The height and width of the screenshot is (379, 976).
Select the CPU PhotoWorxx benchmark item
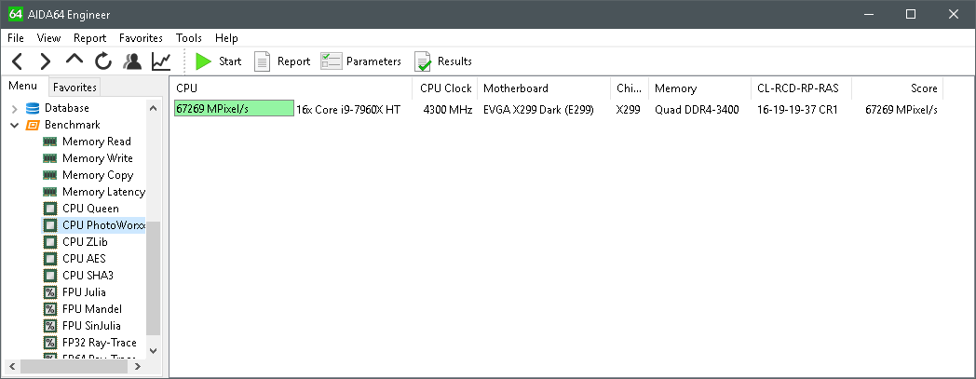(93, 225)
